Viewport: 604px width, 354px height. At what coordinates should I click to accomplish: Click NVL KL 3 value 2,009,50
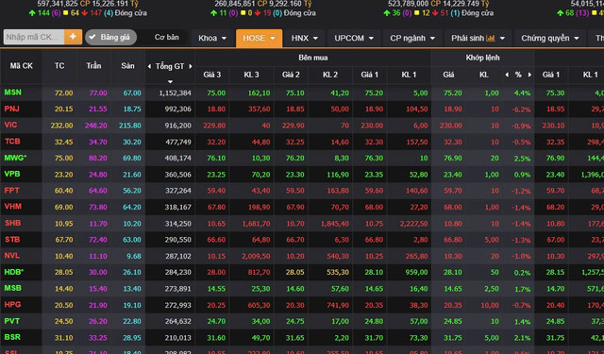(x=256, y=256)
